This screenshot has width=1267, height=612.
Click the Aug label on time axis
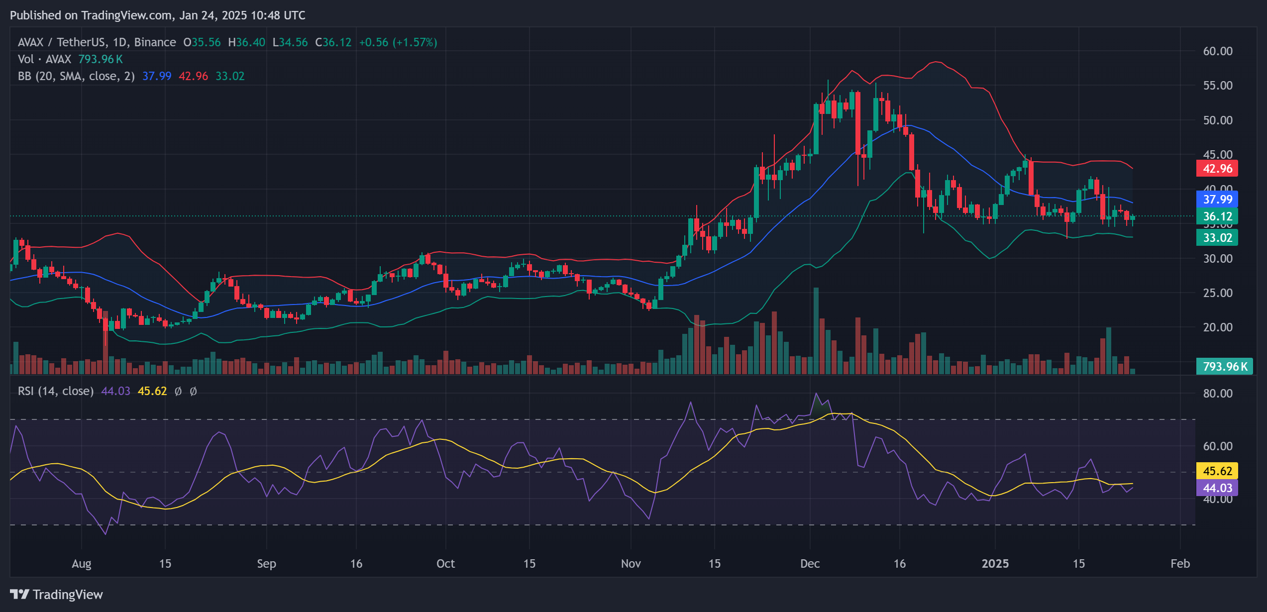[82, 564]
